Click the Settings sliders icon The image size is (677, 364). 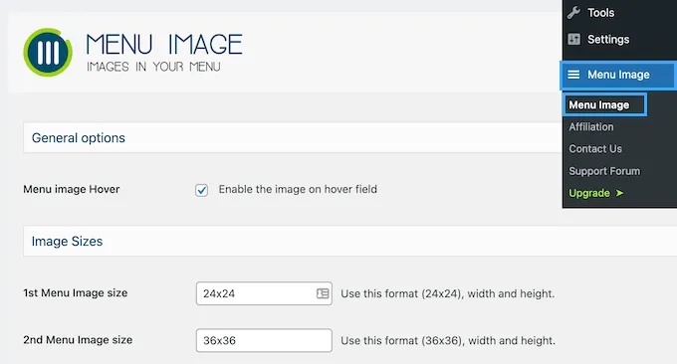573,39
